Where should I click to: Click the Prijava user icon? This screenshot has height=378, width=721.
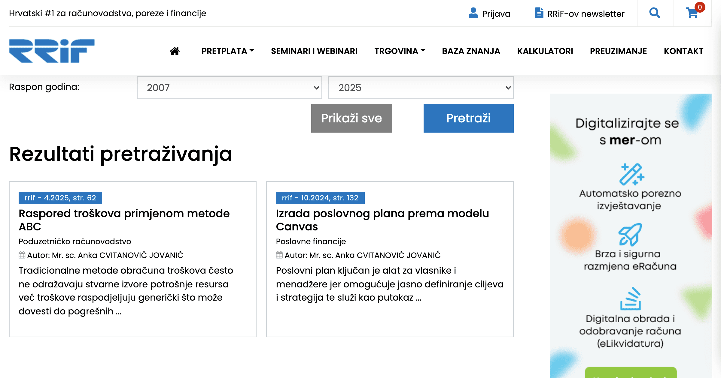[473, 13]
